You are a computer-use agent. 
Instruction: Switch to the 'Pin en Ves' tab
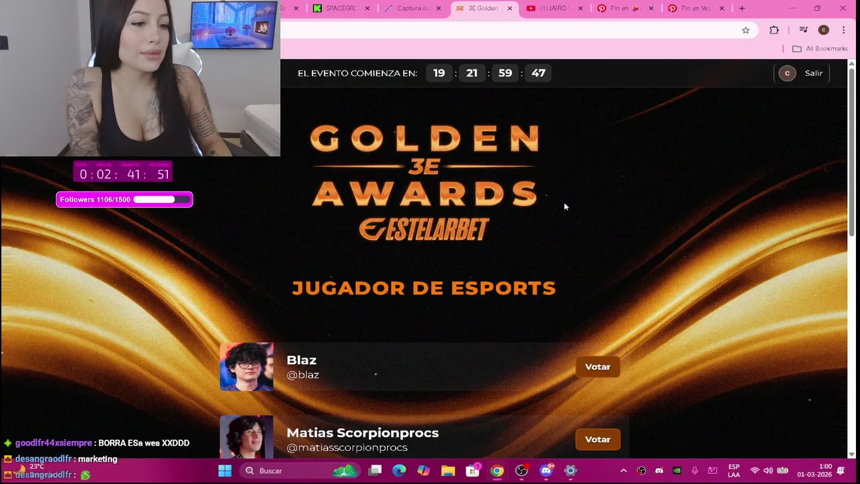click(x=696, y=8)
